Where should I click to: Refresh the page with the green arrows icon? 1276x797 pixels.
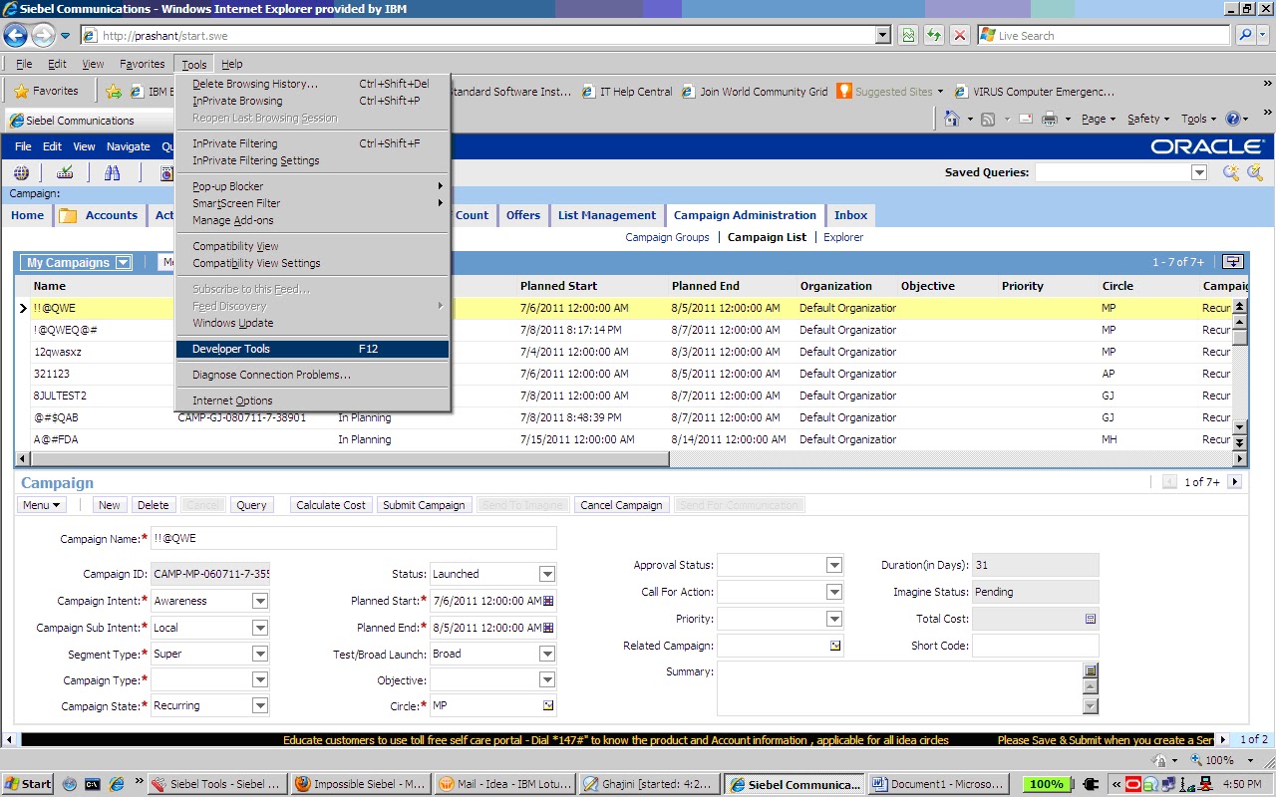[x=933, y=35]
